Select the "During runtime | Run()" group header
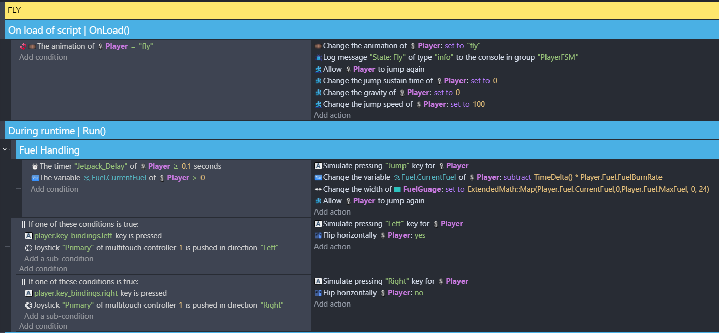 (57, 131)
